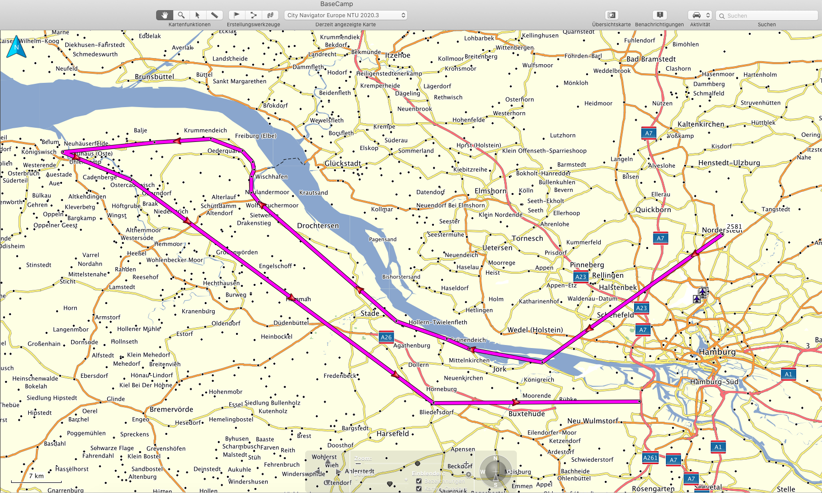Viewport: 822px width, 493px height.
Task: Click the Kaltenkirchen town label
Action: pyautogui.click(x=701, y=124)
